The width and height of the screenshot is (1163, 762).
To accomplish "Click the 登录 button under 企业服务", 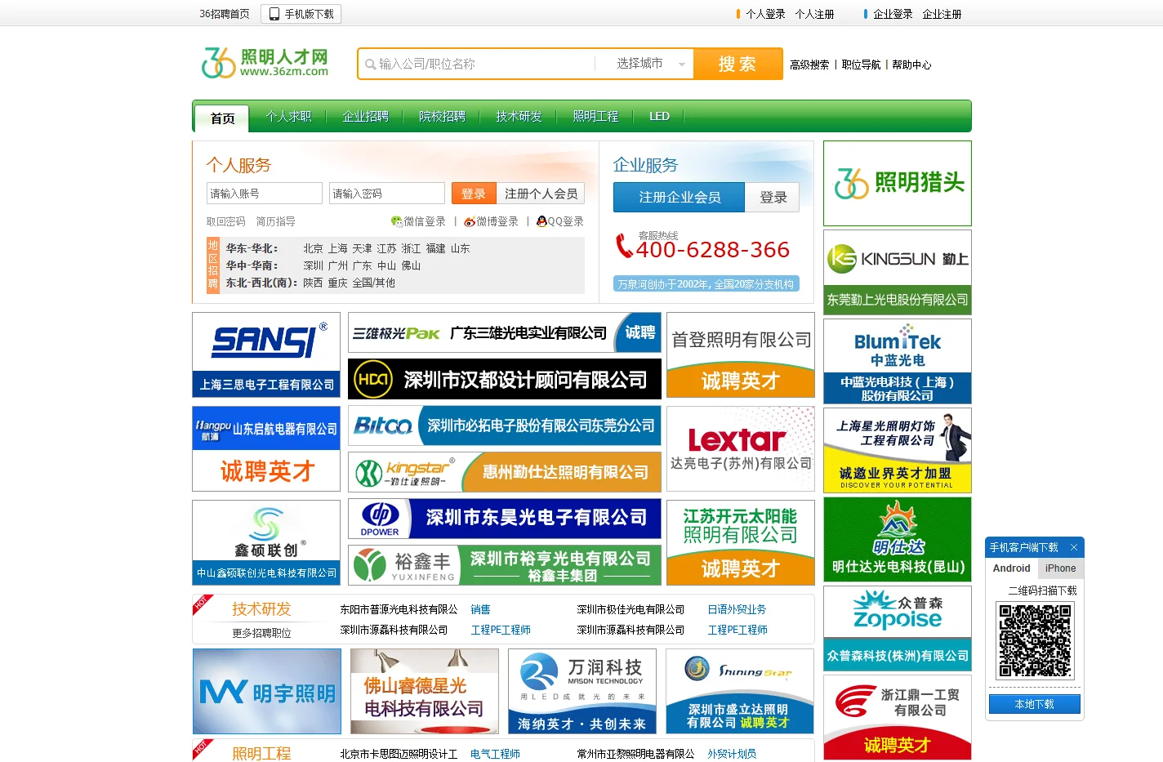I will tap(773, 198).
